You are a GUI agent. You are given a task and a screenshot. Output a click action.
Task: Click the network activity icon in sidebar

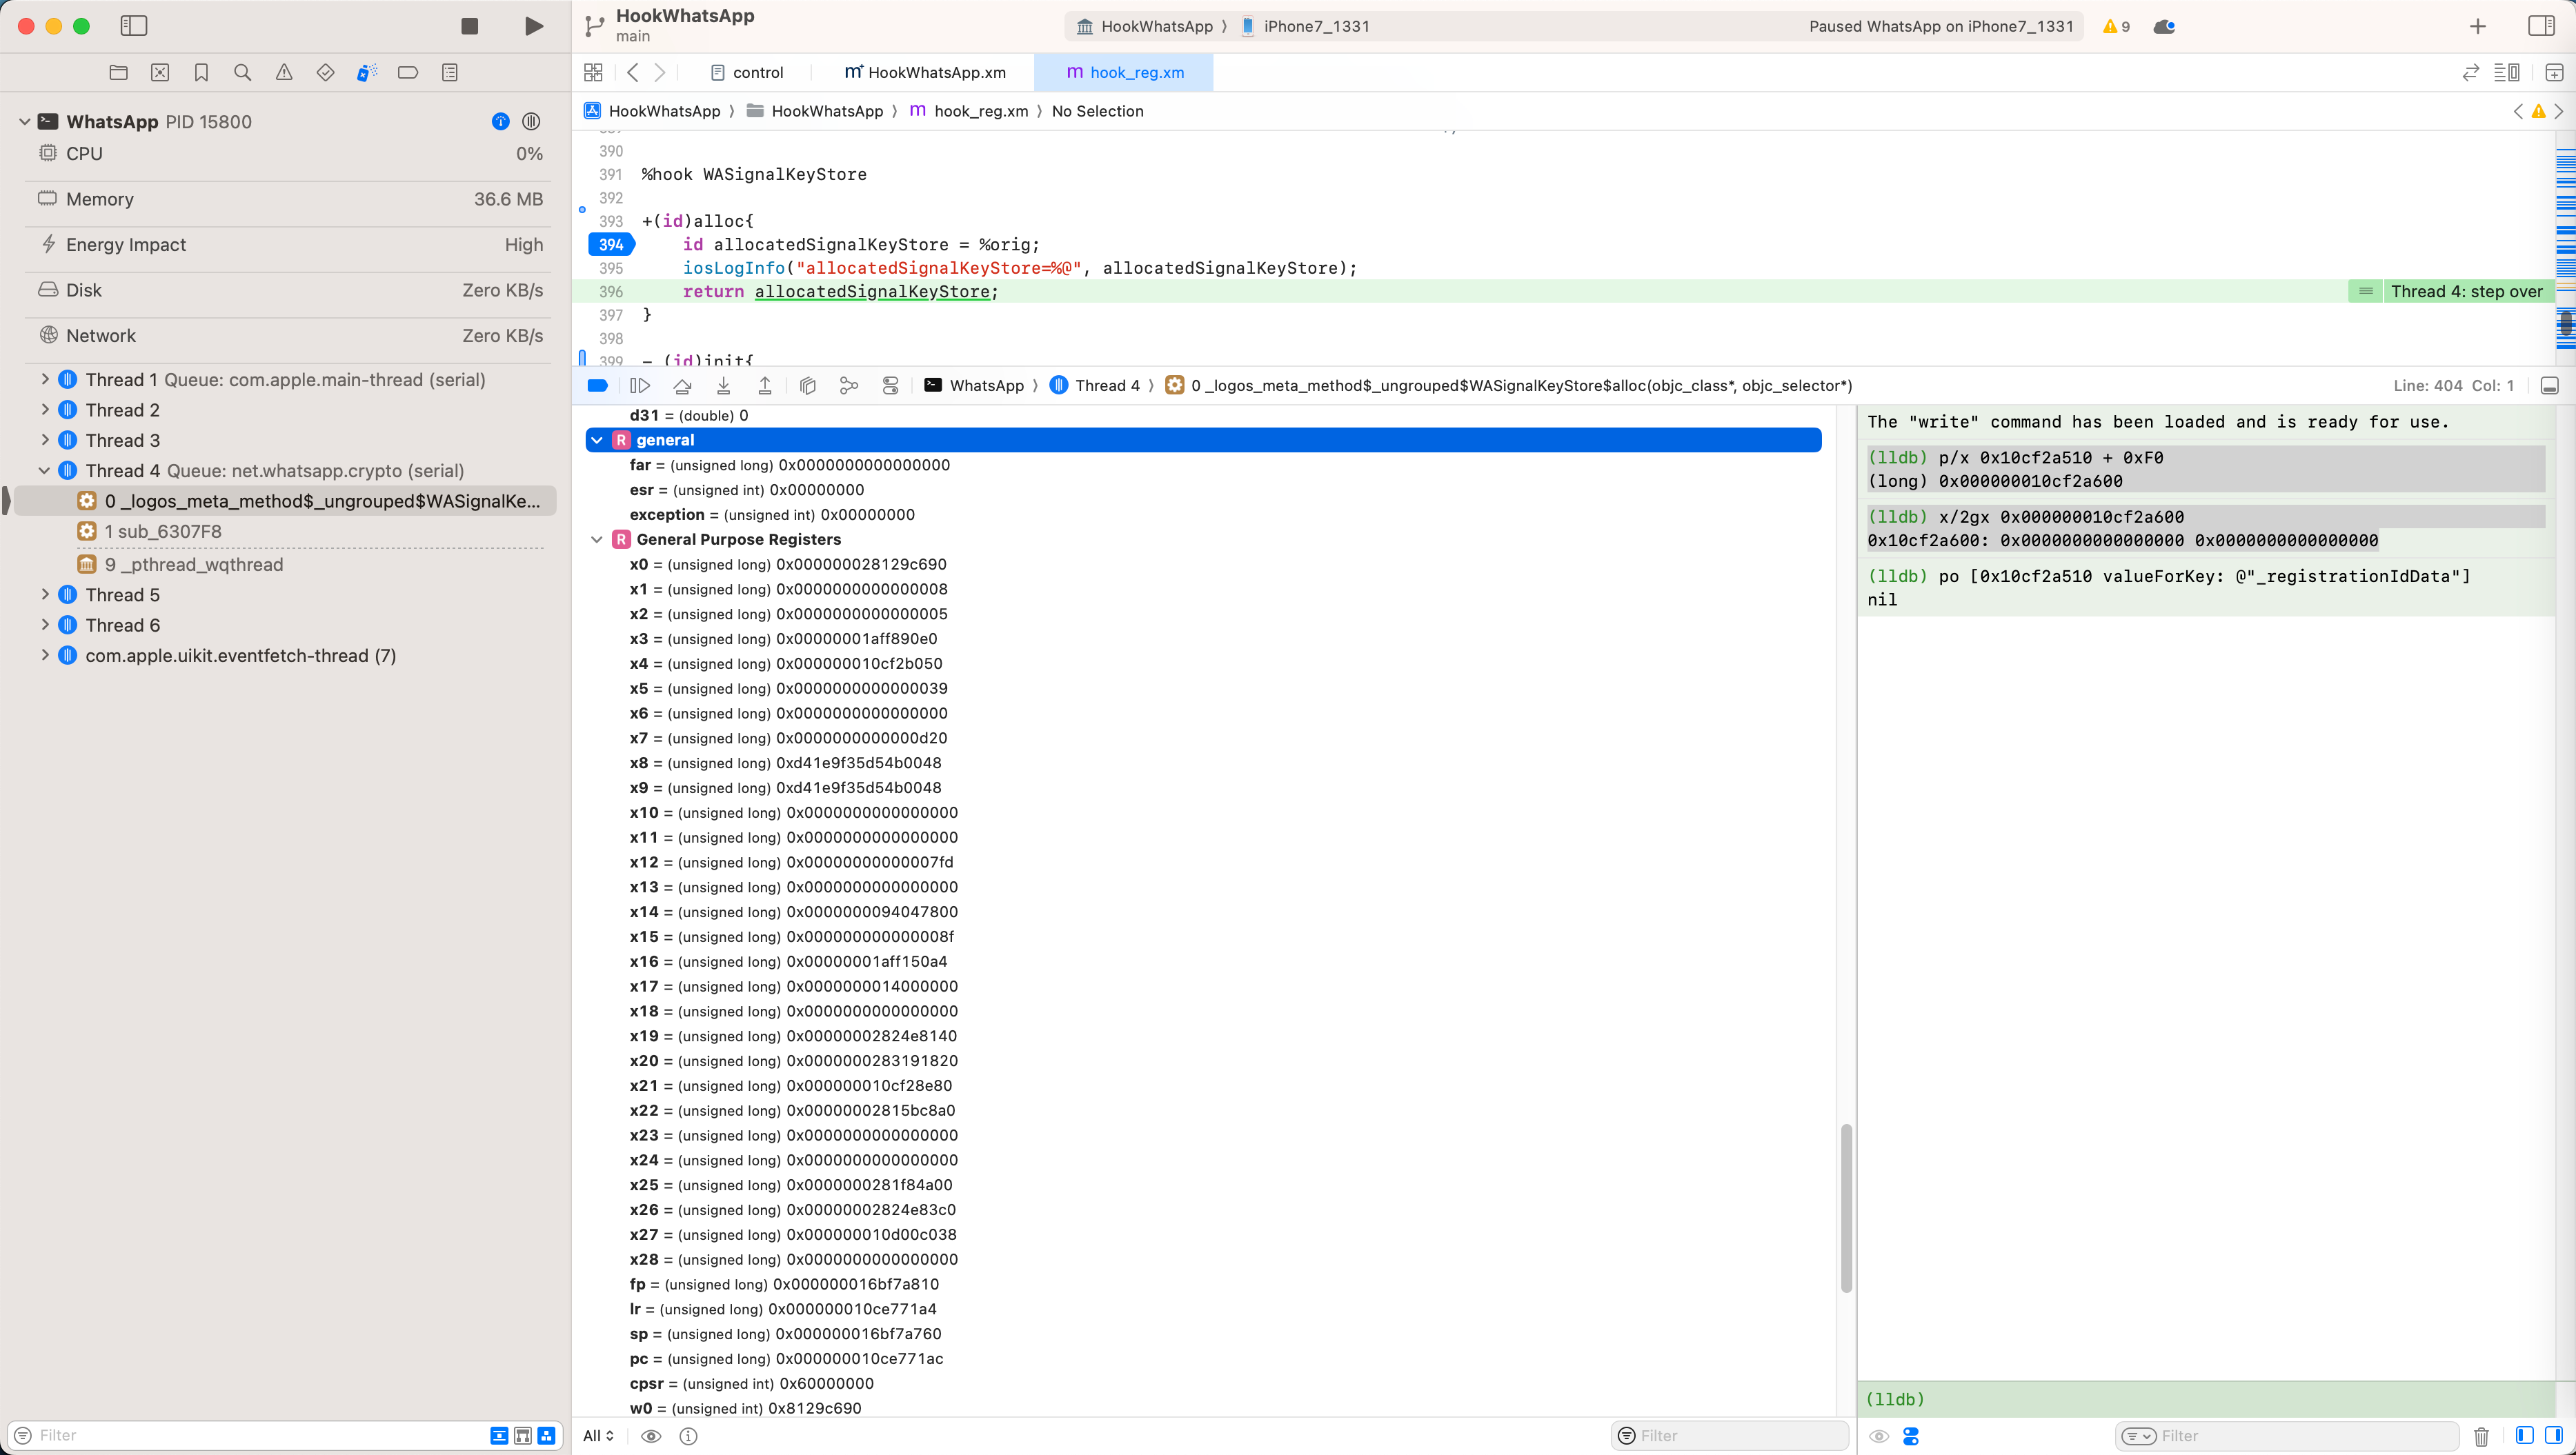[x=46, y=334]
